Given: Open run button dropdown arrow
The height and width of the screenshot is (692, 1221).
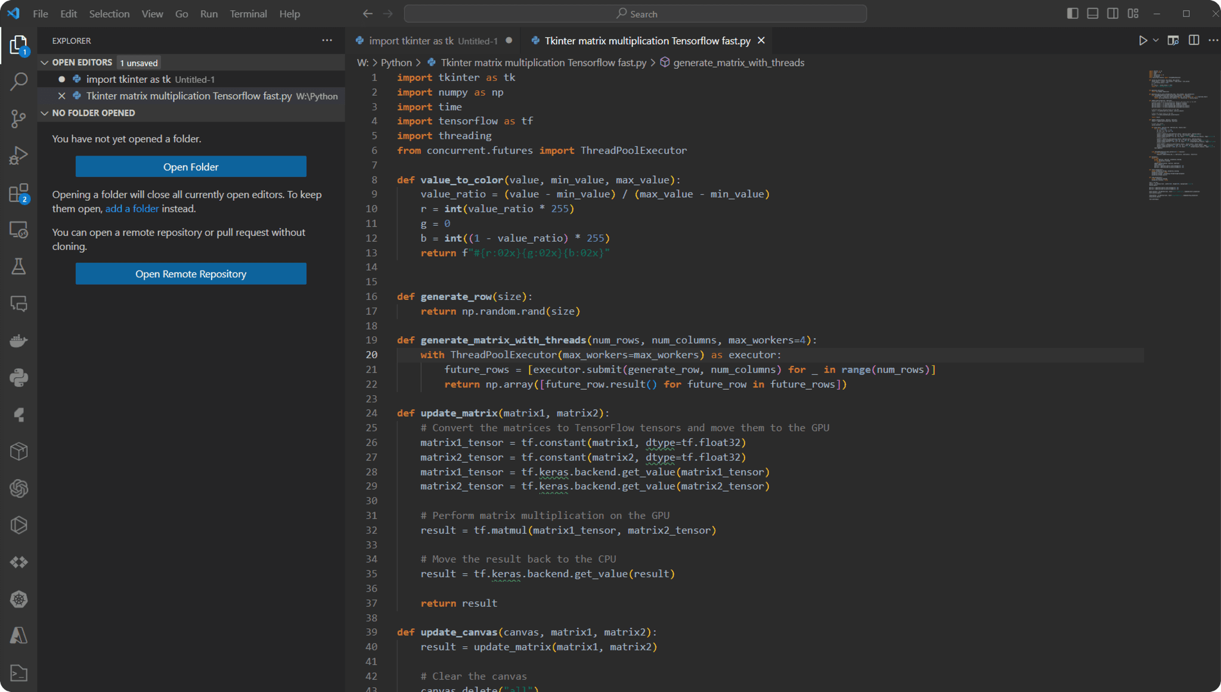Looking at the screenshot, I should click(x=1155, y=41).
